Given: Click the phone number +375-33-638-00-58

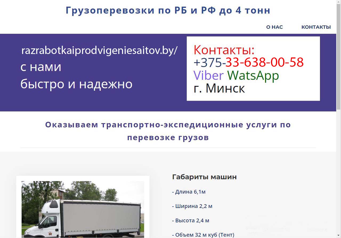Looking at the screenshot, I should click(248, 62).
